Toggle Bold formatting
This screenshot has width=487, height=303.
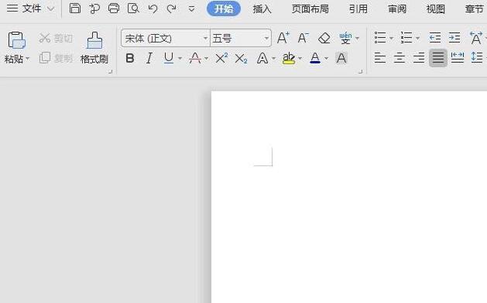tap(130, 58)
